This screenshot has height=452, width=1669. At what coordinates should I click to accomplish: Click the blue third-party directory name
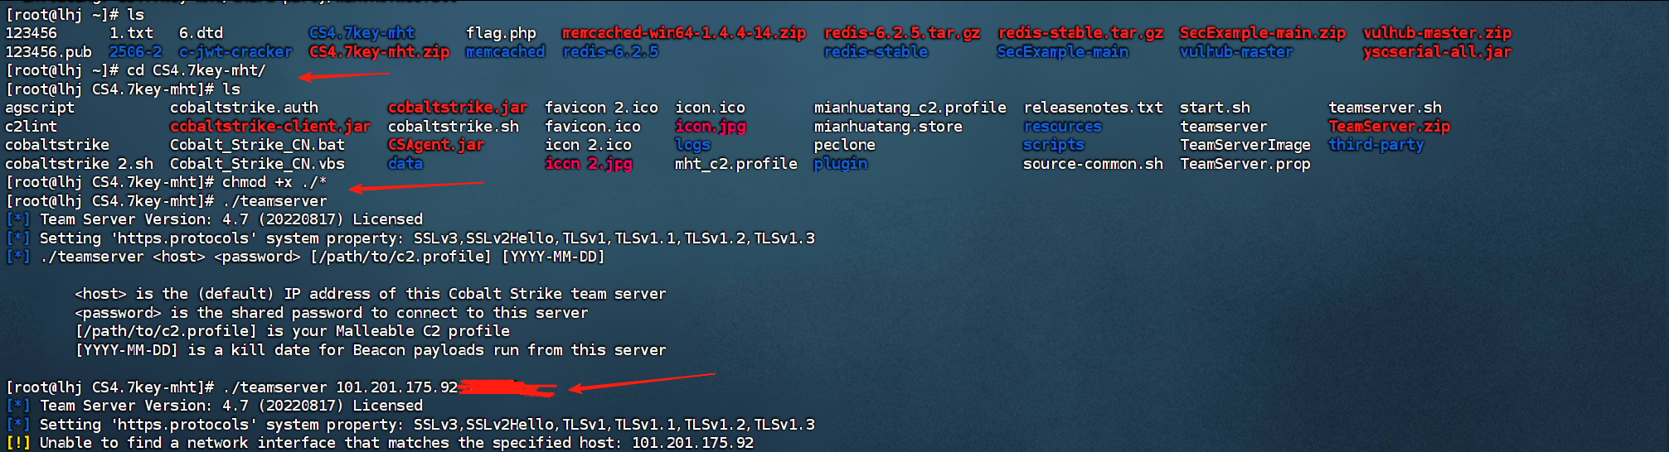click(x=1376, y=145)
